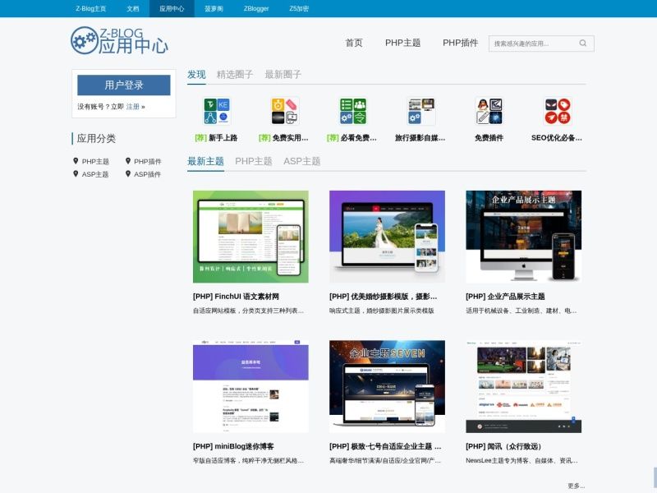Open 新手上路 circle title
The image size is (657, 493).
[x=216, y=137]
